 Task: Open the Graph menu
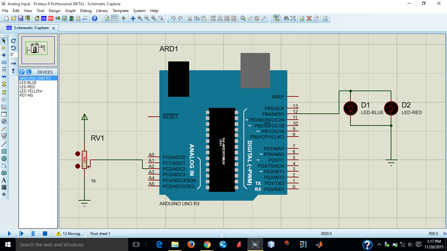70,11
